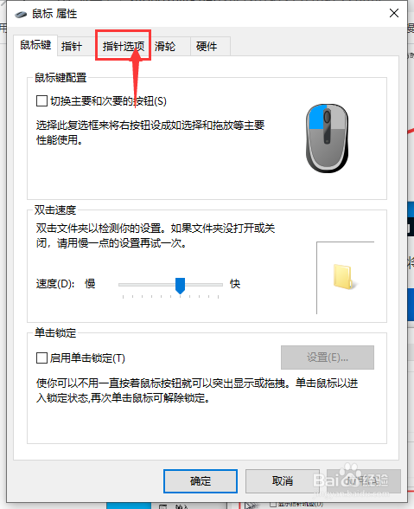The width and height of the screenshot is (414, 509).
Task: Go to the 硬件 tab
Action: (207, 47)
